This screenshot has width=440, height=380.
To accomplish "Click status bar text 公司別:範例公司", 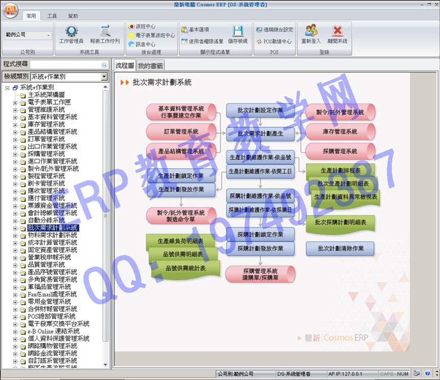I will (x=235, y=374).
